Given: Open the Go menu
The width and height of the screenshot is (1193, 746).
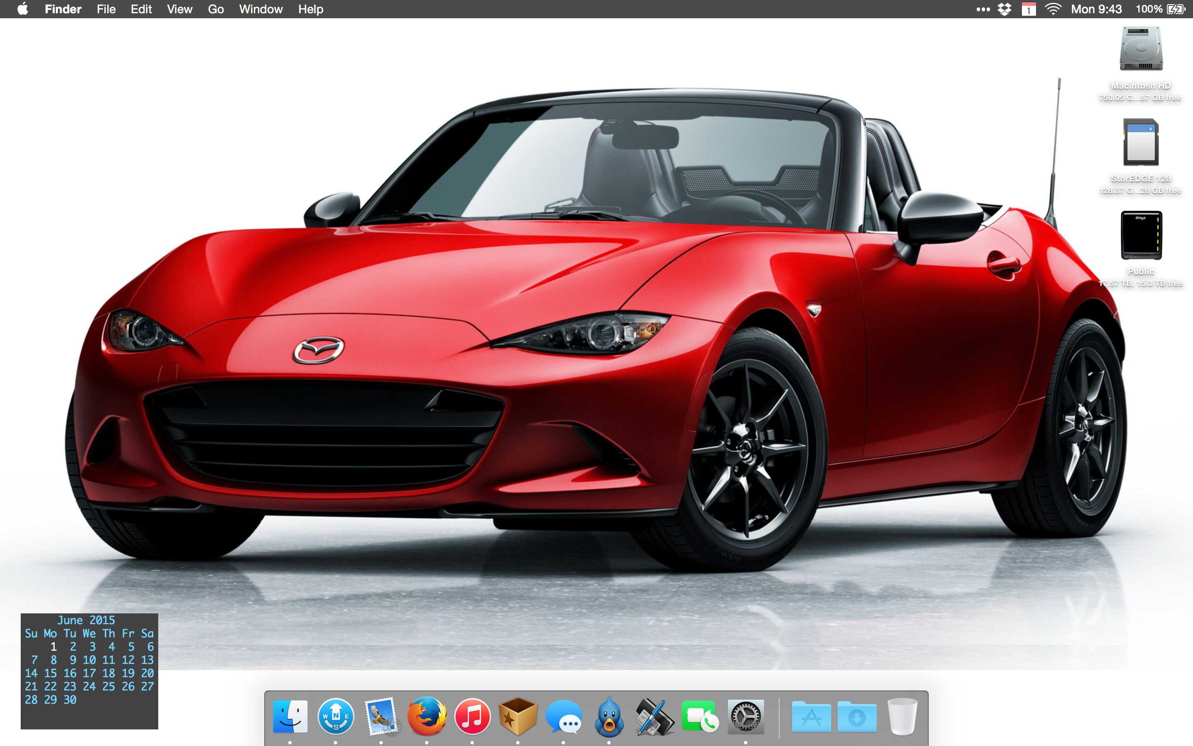Looking at the screenshot, I should click(x=215, y=9).
